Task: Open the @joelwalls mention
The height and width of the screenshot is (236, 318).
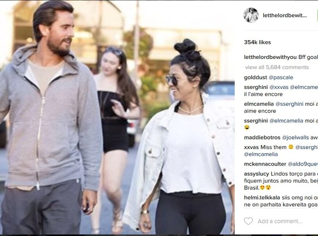Action: (295, 137)
